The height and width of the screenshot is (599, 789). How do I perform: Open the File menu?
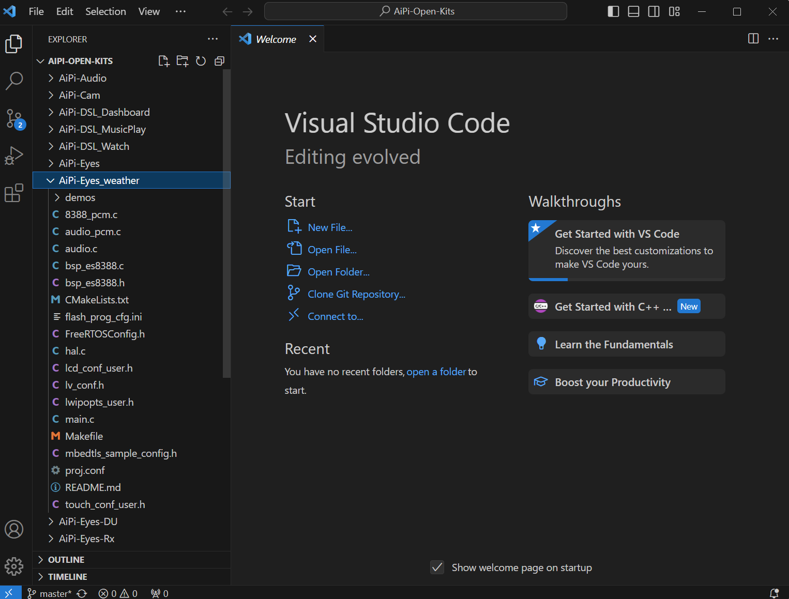click(x=36, y=11)
